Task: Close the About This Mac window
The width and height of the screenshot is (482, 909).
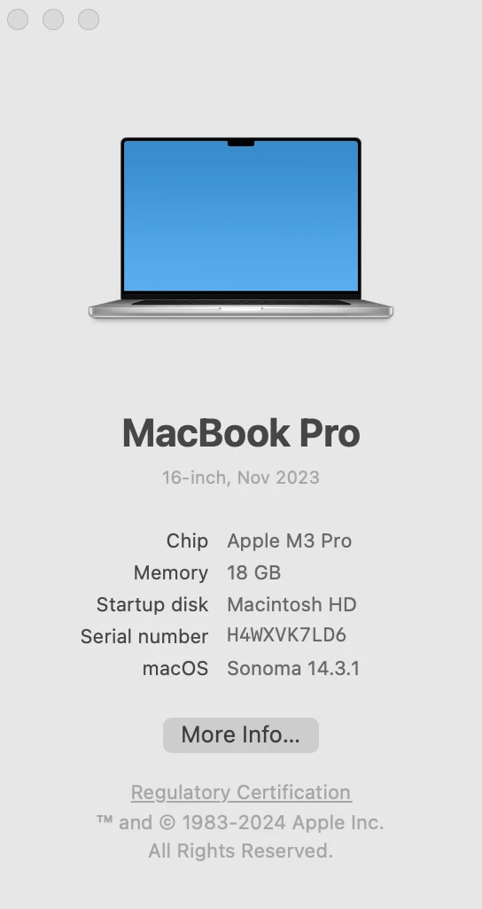Action: 18,19
